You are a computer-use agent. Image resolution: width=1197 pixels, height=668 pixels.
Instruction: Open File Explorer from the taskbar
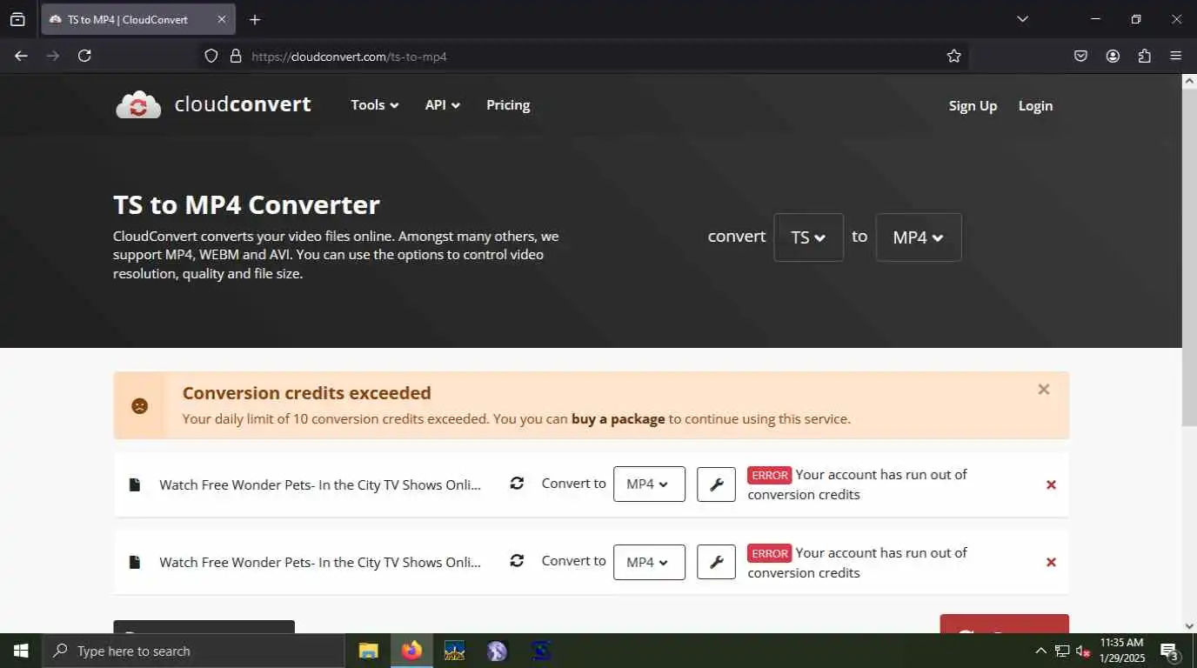pyautogui.click(x=369, y=651)
